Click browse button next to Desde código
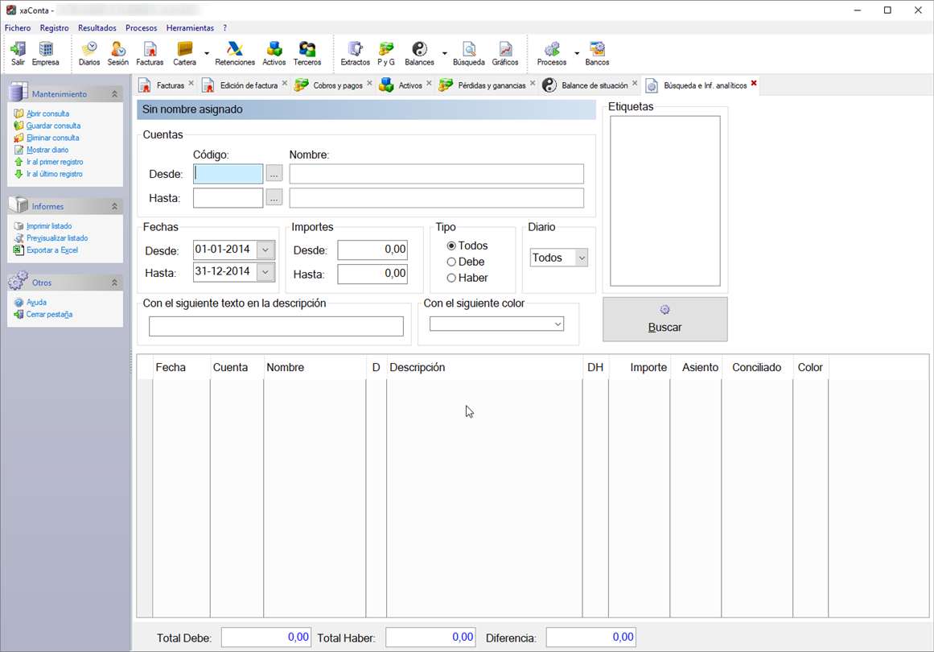The height and width of the screenshot is (652, 934). [x=274, y=174]
